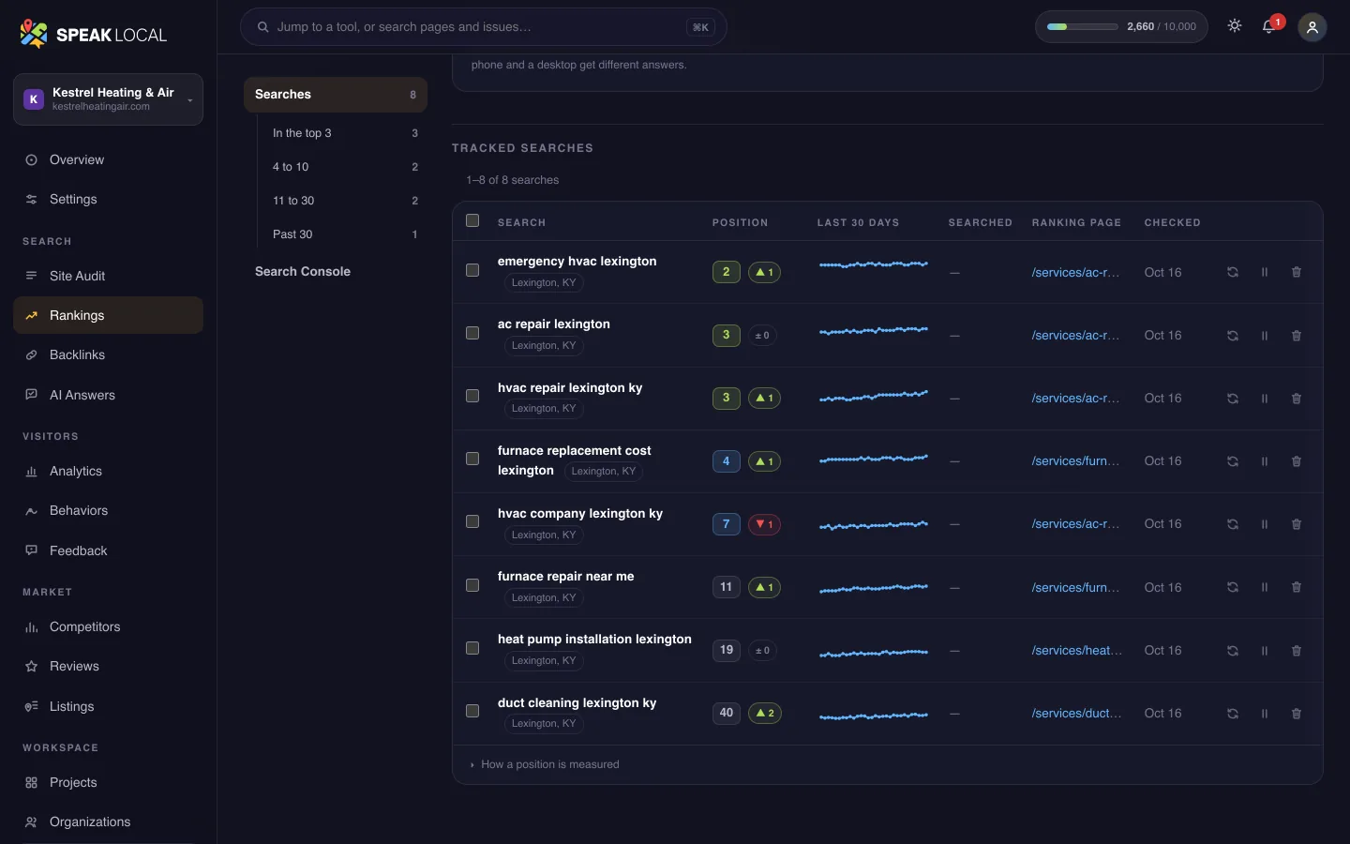
Task: Open /services/duct link for duct cleaning
Action: click(x=1076, y=713)
